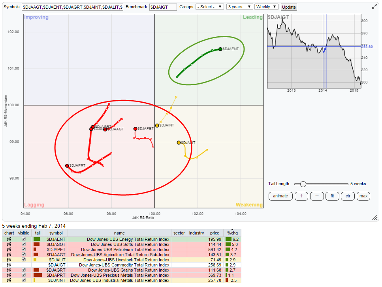Sort table by industry column header
The image size is (382, 287).
pos(196,233)
